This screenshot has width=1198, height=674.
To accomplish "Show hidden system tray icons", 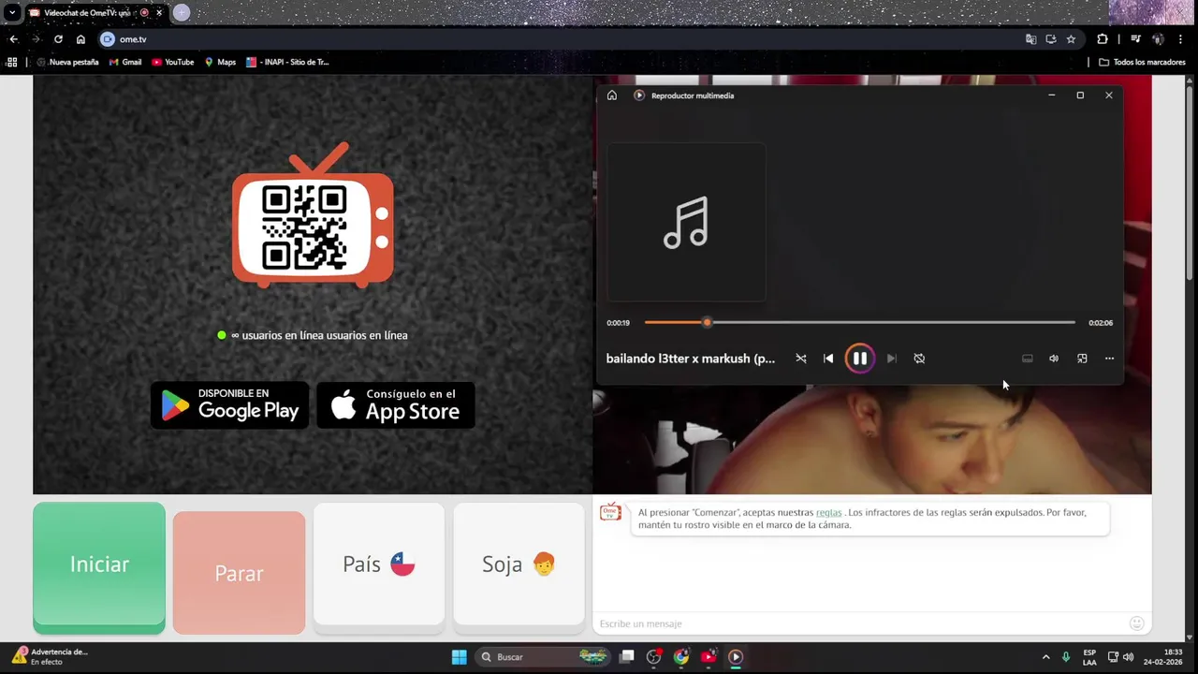I will [x=1045, y=657].
